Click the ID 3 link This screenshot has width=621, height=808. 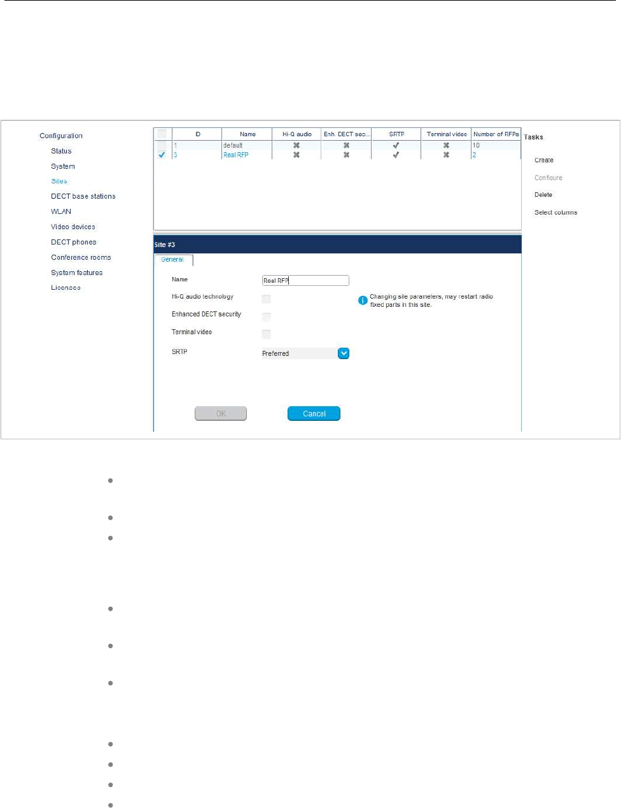176,155
